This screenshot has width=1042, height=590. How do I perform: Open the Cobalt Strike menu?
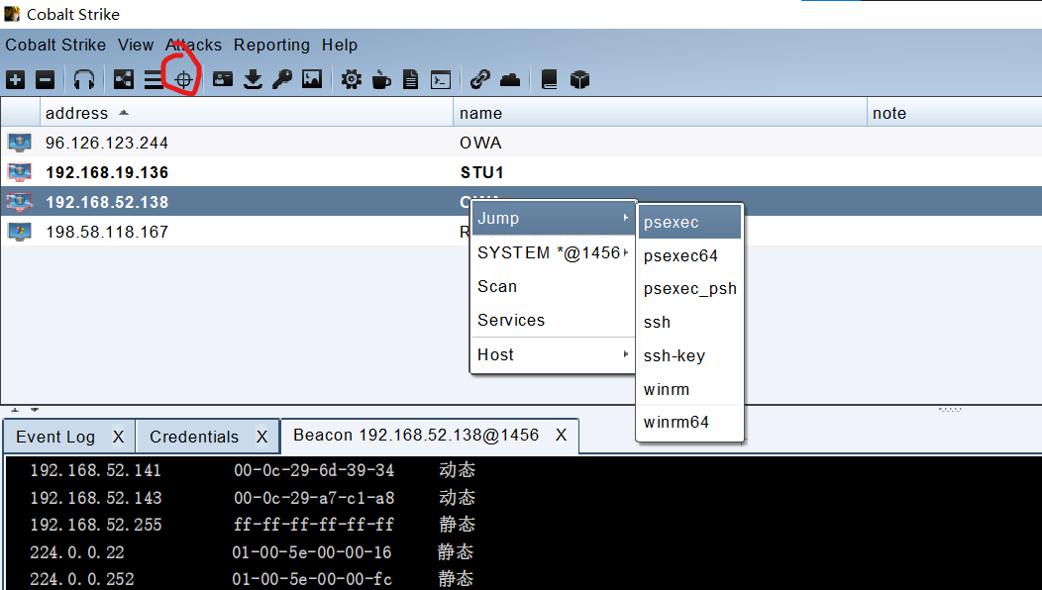(55, 45)
